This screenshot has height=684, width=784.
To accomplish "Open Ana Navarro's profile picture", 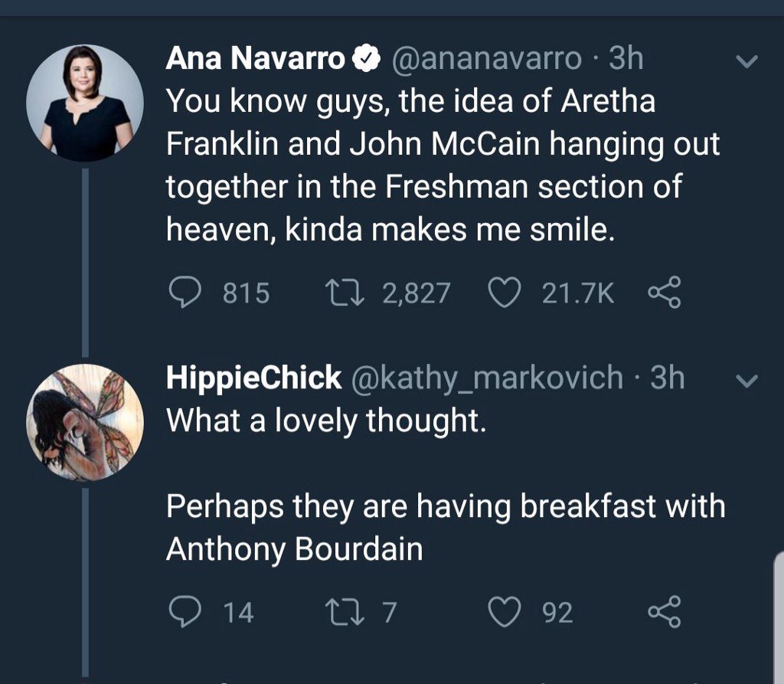I will click(84, 103).
